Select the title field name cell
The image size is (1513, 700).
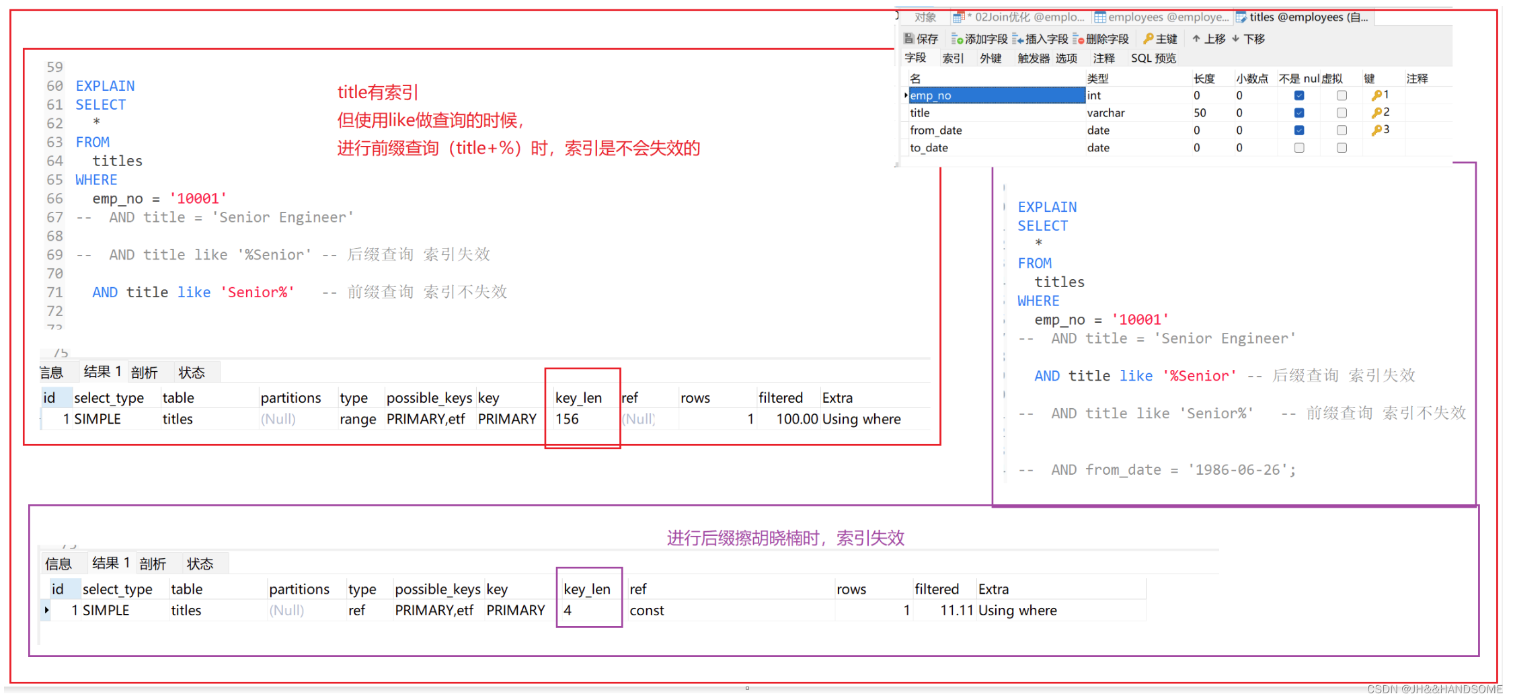pos(997,113)
